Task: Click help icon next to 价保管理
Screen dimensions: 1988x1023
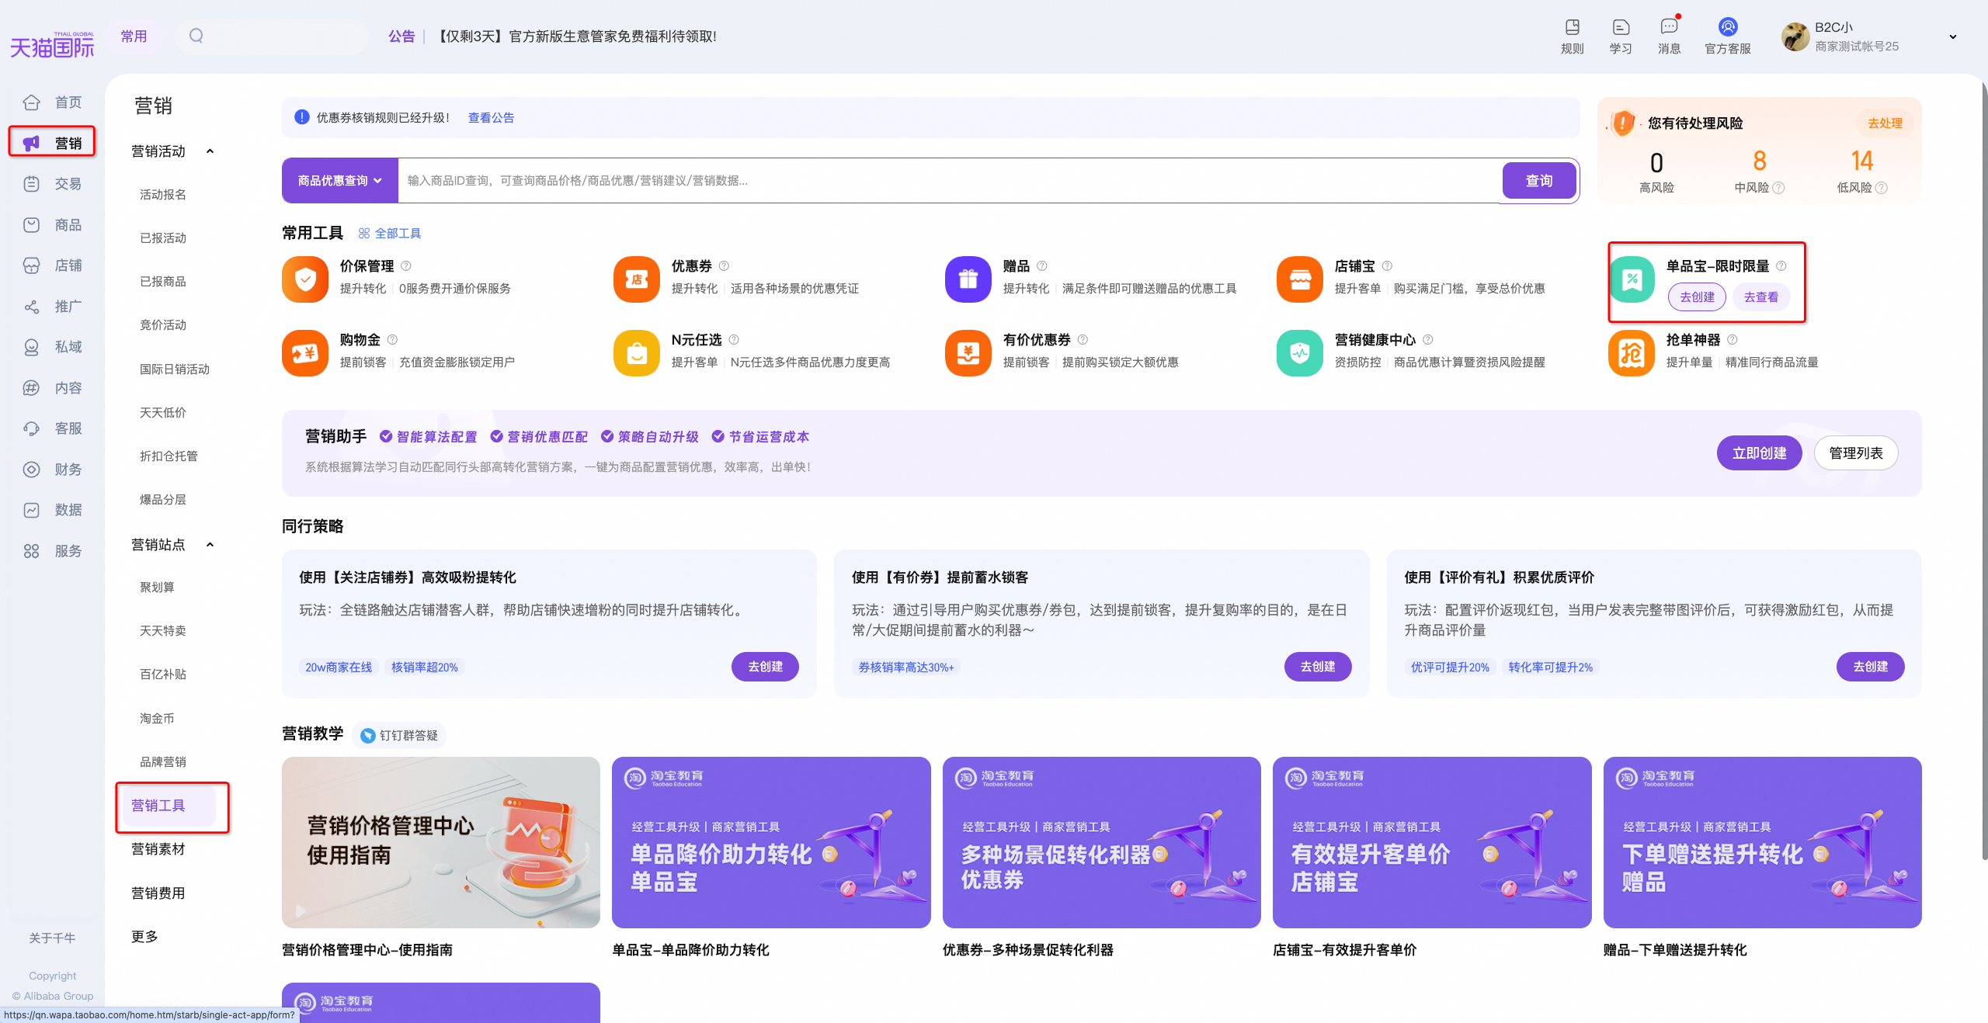Action: click(406, 265)
